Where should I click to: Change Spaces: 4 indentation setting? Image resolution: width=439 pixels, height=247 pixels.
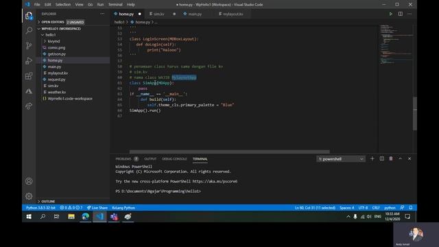pyautogui.click(x=347, y=208)
